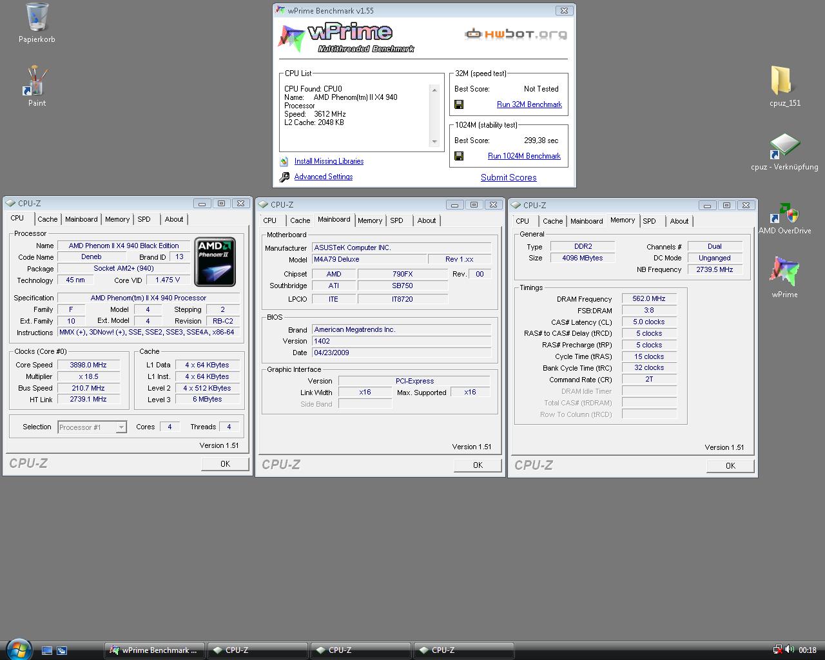Select the first CPU-Z taskbar button

tap(257, 650)
